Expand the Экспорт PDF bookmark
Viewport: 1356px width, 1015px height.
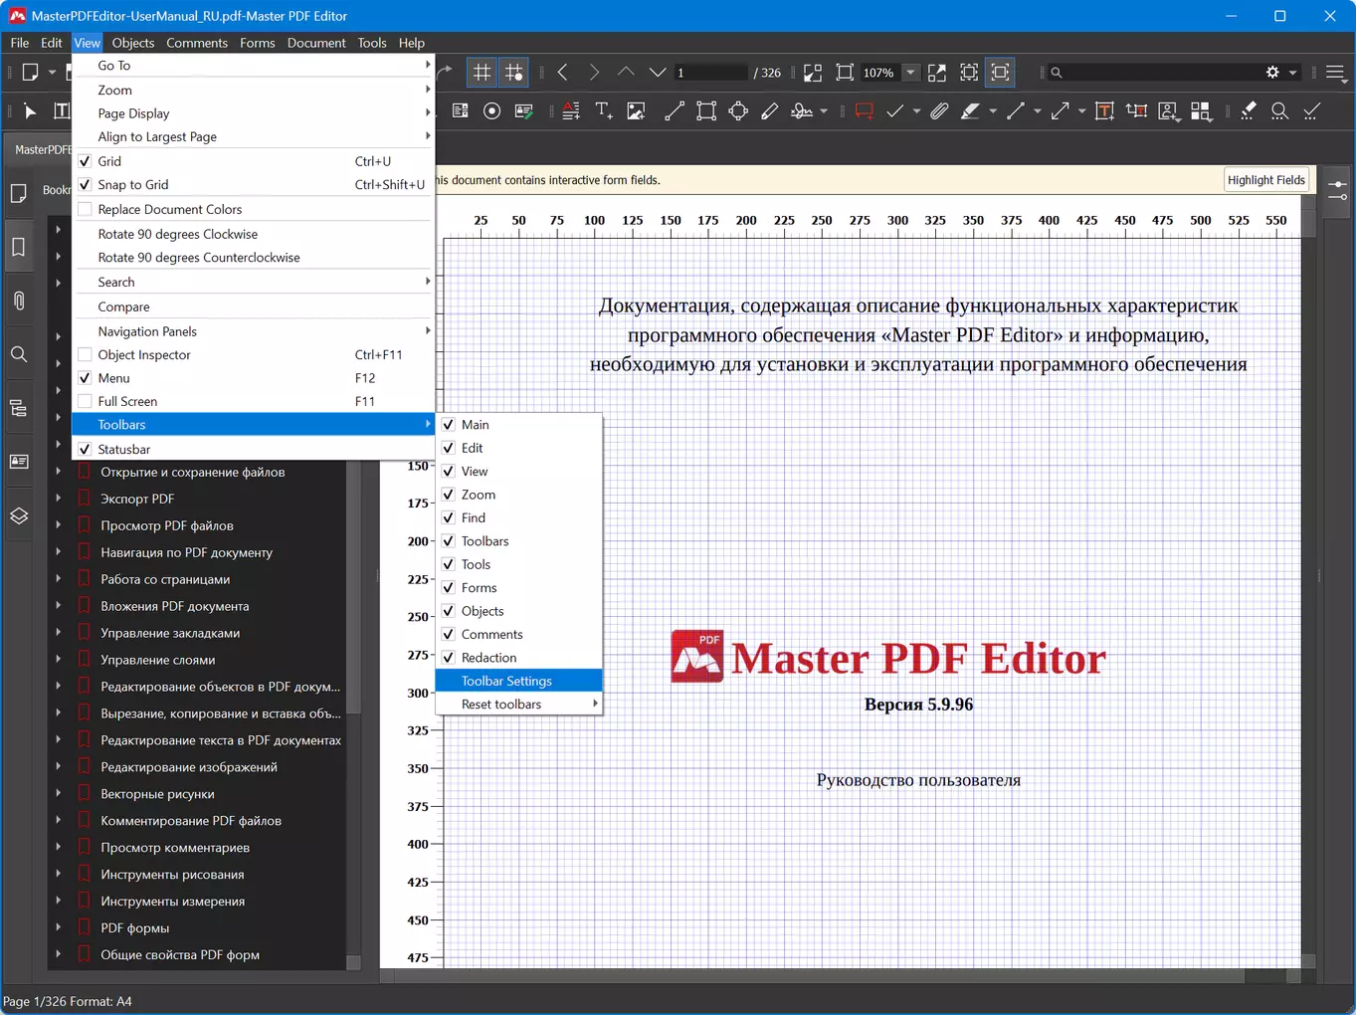(x=58, y=499)
